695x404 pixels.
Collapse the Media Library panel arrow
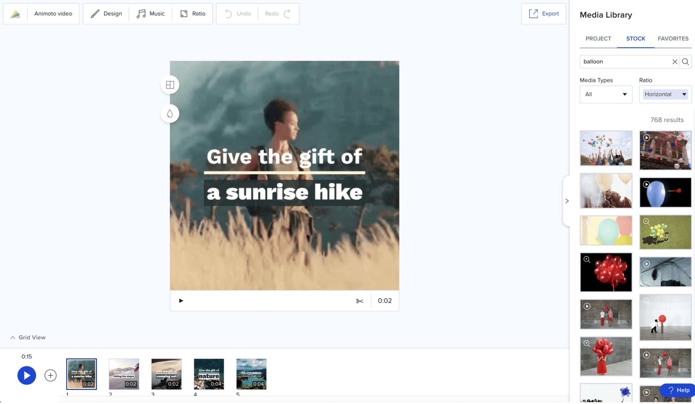[x=567, y=201]
